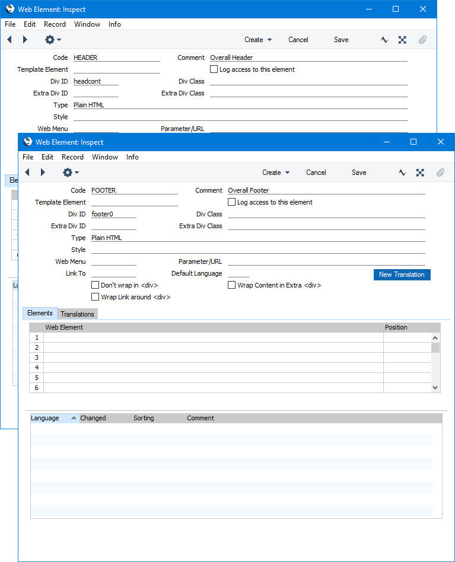Sort by Language column header
The width and height of the screenshot is (455, 562).
pyautogui.click(x=54, y=418)
